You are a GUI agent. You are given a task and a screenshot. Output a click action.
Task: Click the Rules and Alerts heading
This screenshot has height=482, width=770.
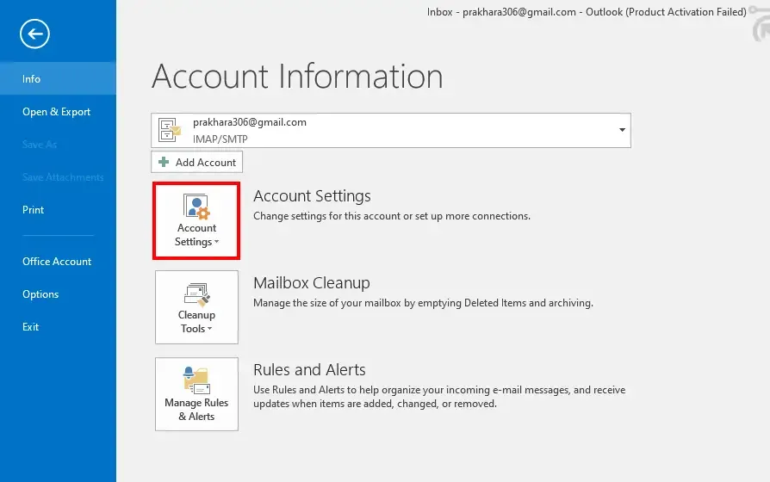(309, 370)
